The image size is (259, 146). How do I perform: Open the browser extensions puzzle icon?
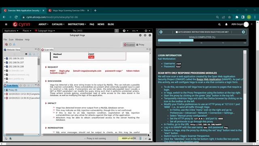click(x=237, y=17)
